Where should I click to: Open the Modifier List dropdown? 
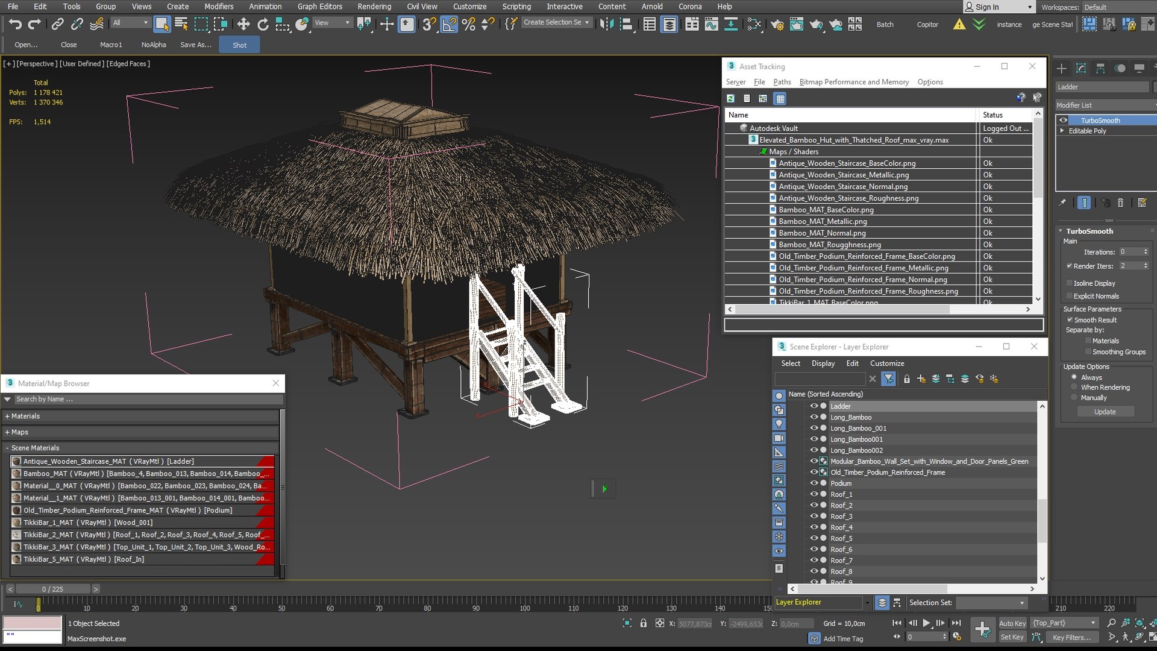pos(1106,105)
